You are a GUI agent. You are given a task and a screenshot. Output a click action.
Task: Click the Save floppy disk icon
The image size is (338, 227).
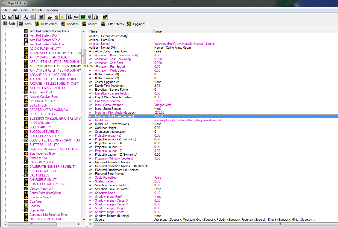(x=17, y=17)
